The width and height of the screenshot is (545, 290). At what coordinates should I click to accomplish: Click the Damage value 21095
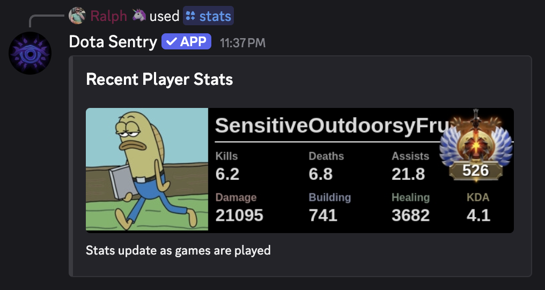point(239,215)
